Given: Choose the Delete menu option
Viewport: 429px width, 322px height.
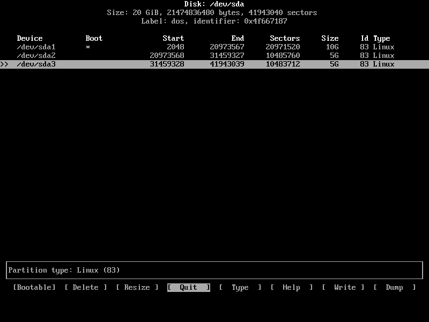Looking at the screenshot, I should point(86,287).
